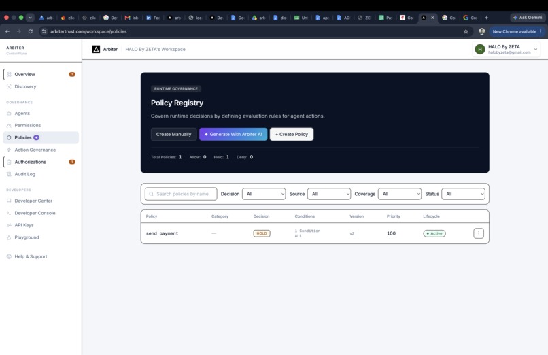Image resolution: width=548 pixels, height=355 pixels.
Task: View site information icon in address bar
Action: (x=44, y=31)
